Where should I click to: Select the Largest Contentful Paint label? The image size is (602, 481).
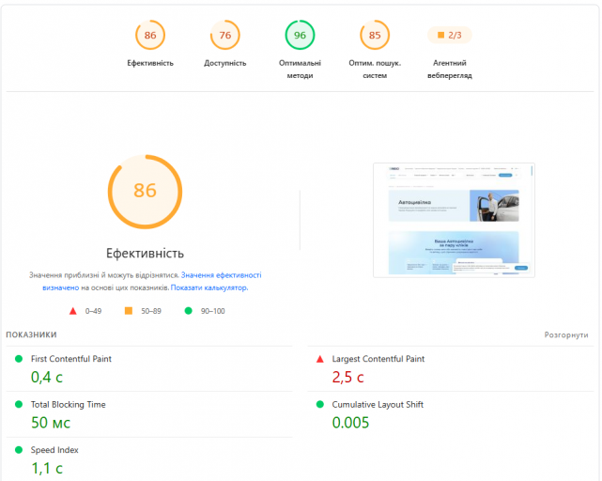(x=378, y=359)
